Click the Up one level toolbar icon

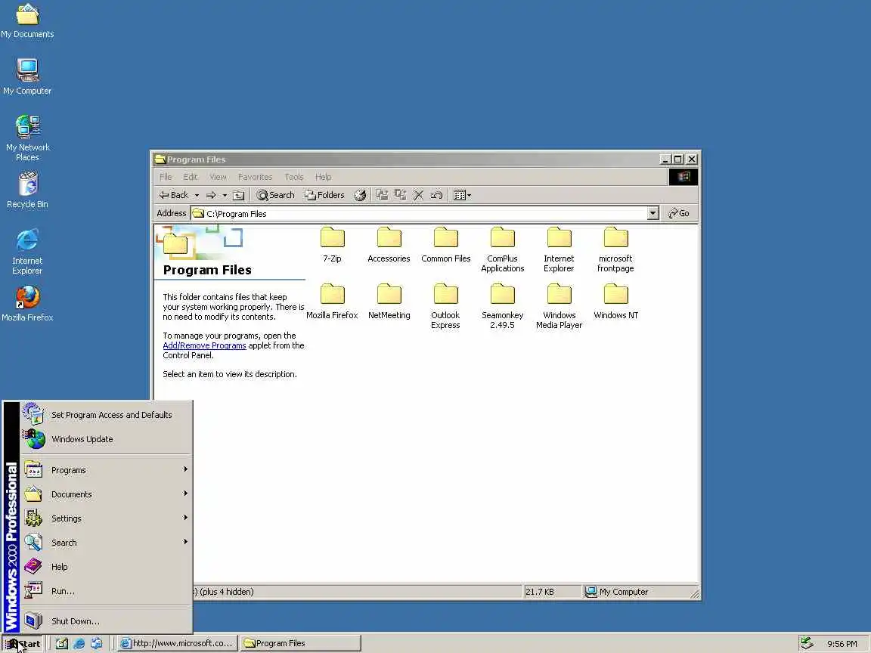pyautogui.click(x=238, y=196)
